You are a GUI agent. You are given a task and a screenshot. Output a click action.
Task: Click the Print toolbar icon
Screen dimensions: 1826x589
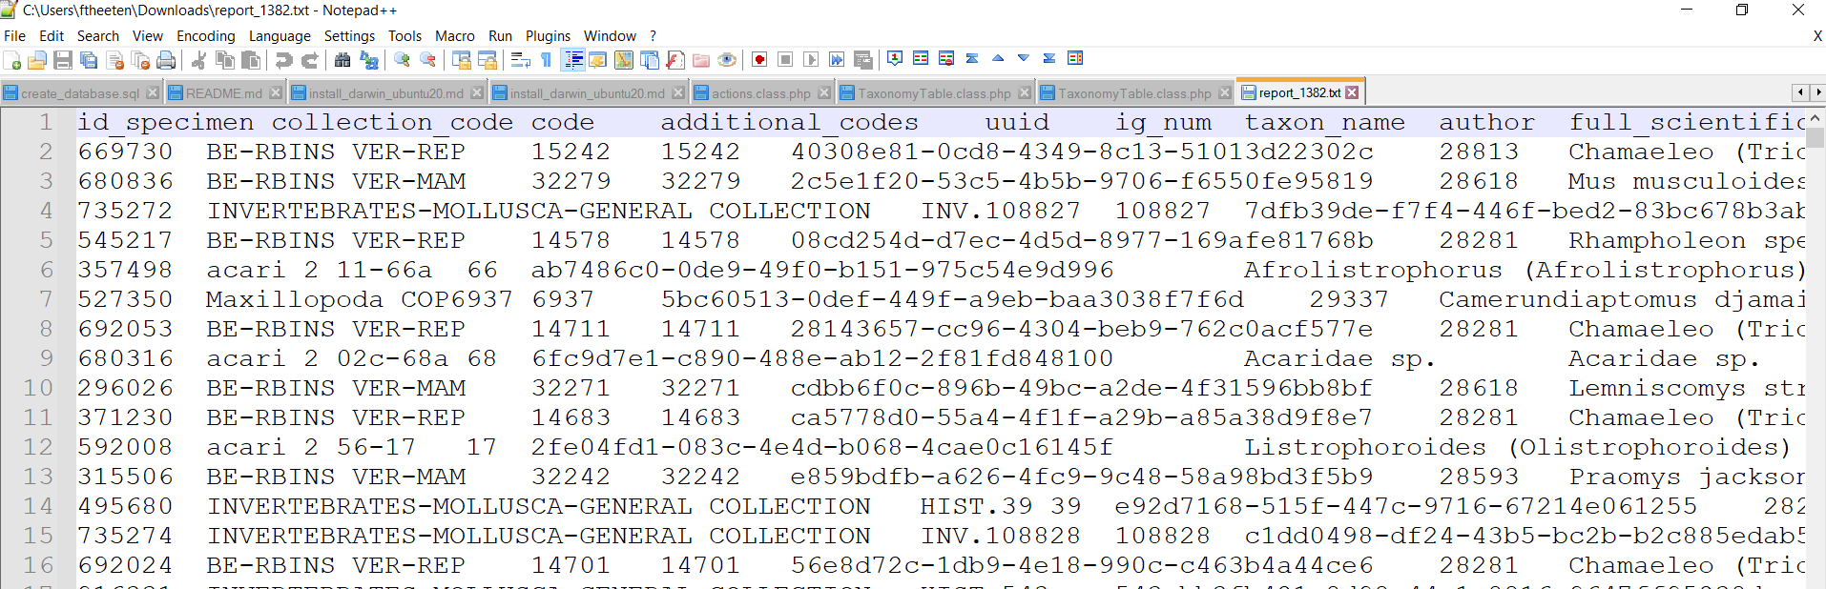tap(166, 60)
